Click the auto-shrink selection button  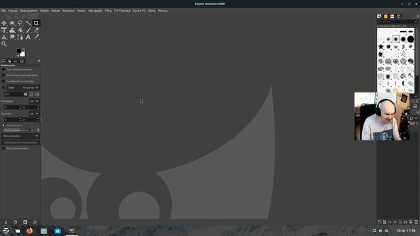click(x=20, y=143)
